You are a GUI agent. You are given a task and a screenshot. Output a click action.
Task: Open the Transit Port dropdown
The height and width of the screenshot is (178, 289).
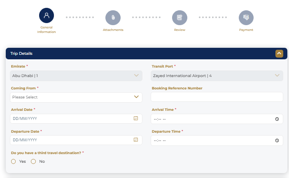point(217,76)
